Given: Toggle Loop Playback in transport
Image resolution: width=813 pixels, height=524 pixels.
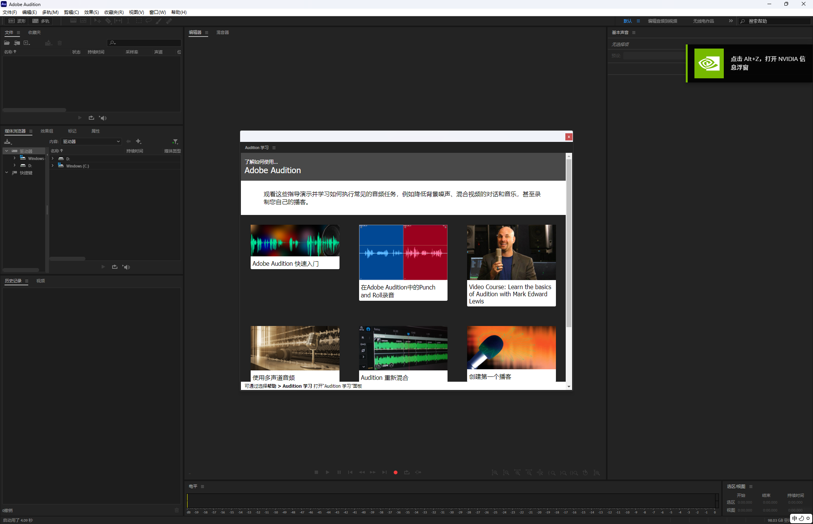Looking at the screenshot, I should point(406,472).
